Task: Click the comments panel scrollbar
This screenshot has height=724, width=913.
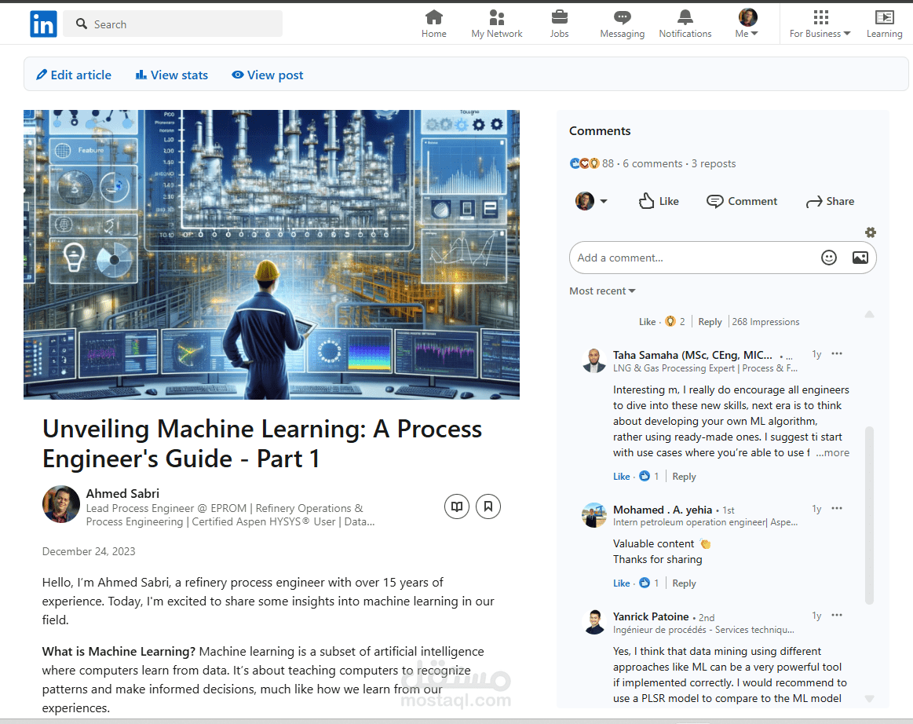Action: (x=869, y=515)
